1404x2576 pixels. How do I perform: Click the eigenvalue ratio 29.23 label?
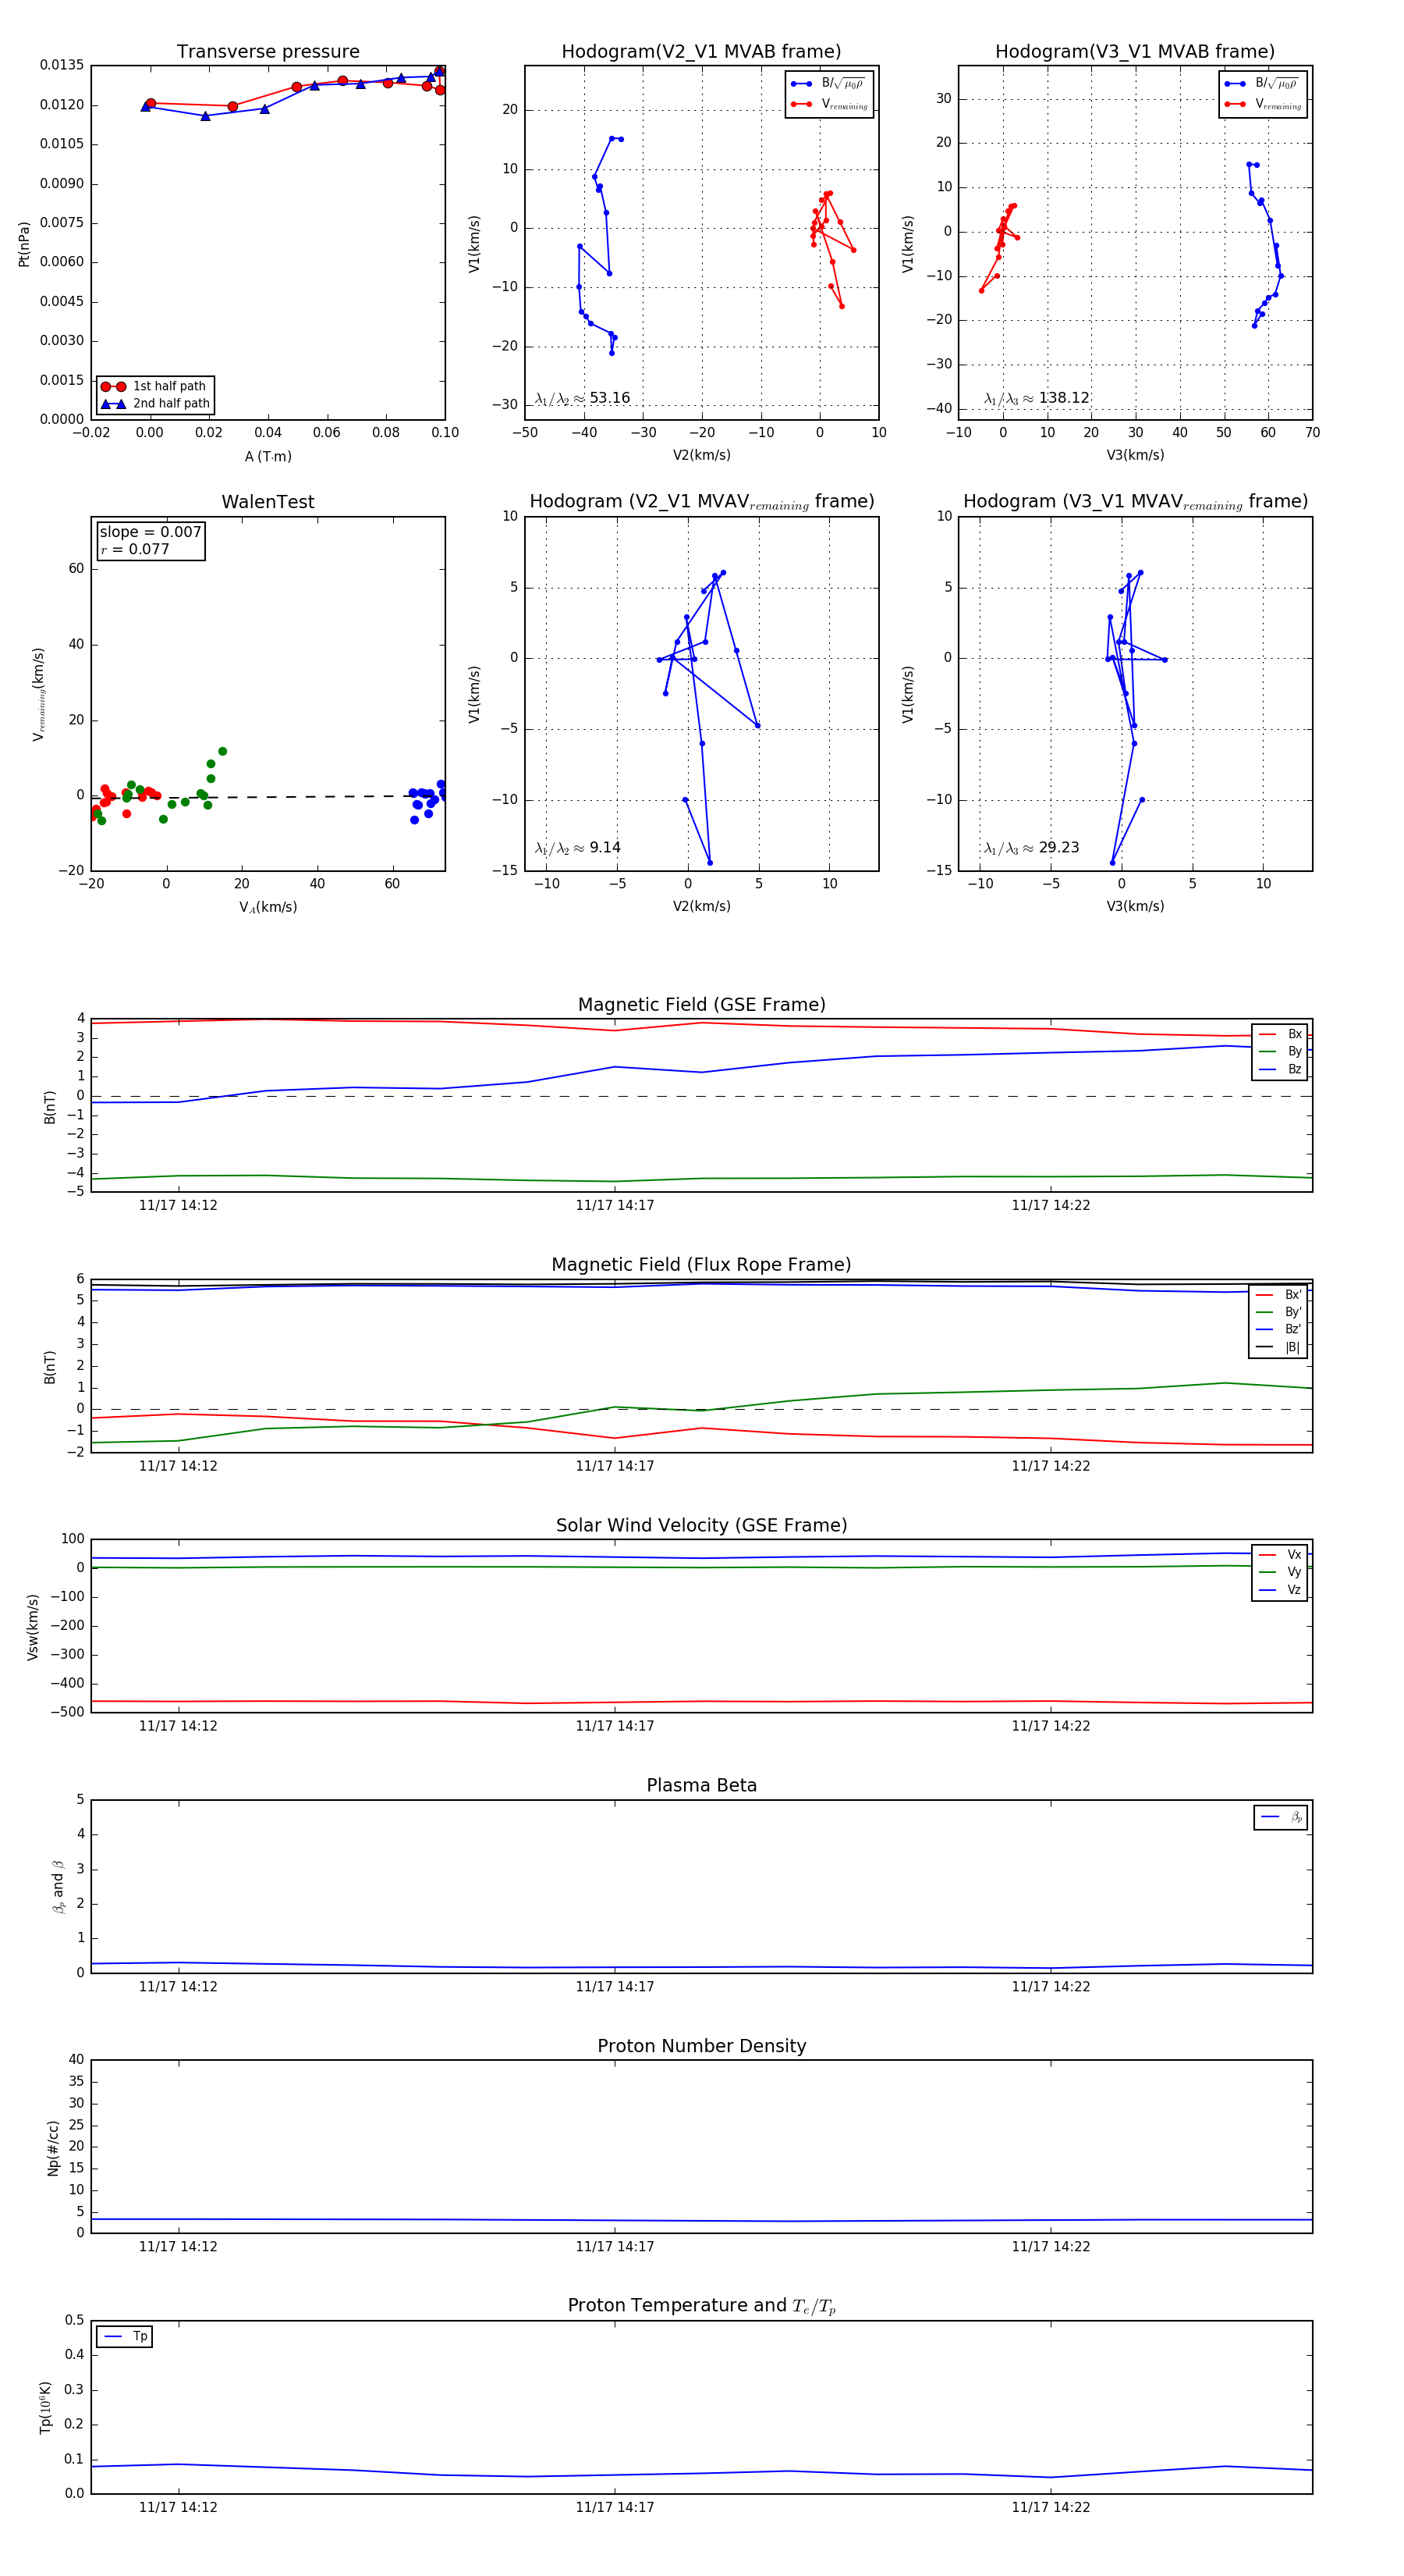tap(1031, 848)
